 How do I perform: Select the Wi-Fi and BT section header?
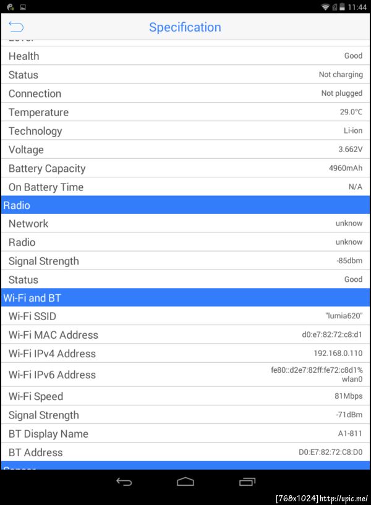point(185,298)
